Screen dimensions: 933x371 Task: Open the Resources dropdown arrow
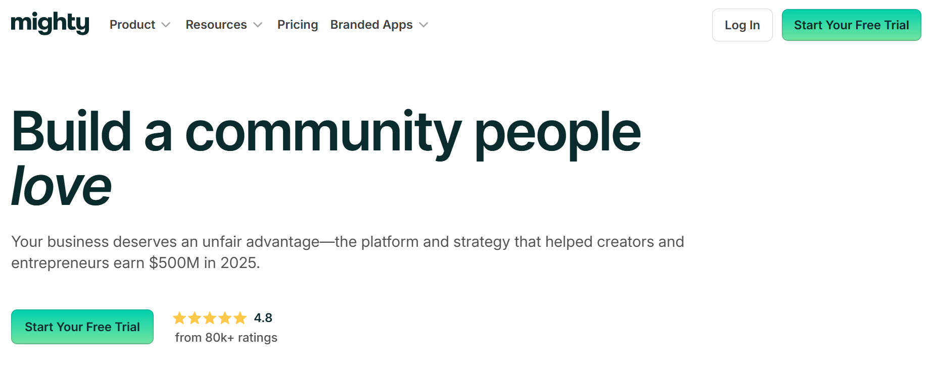coord(257,25)
